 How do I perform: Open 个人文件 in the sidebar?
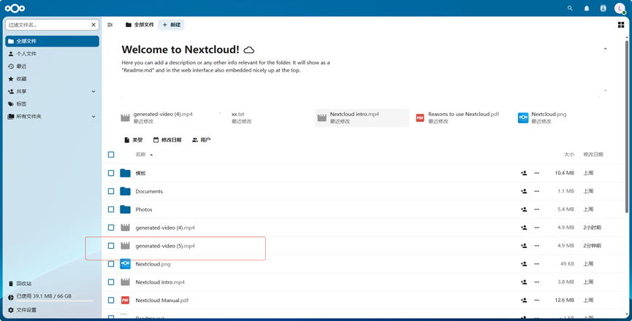(52, 53)
